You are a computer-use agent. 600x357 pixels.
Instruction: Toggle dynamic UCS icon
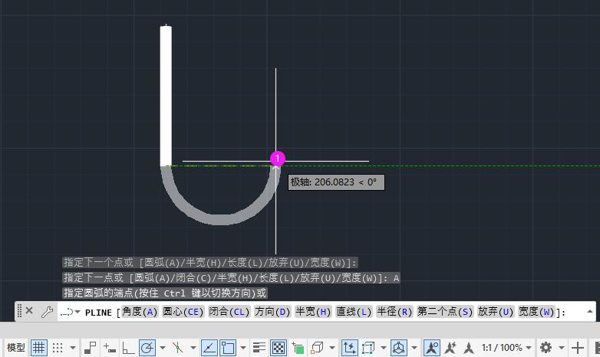click(x=349, y=348)
